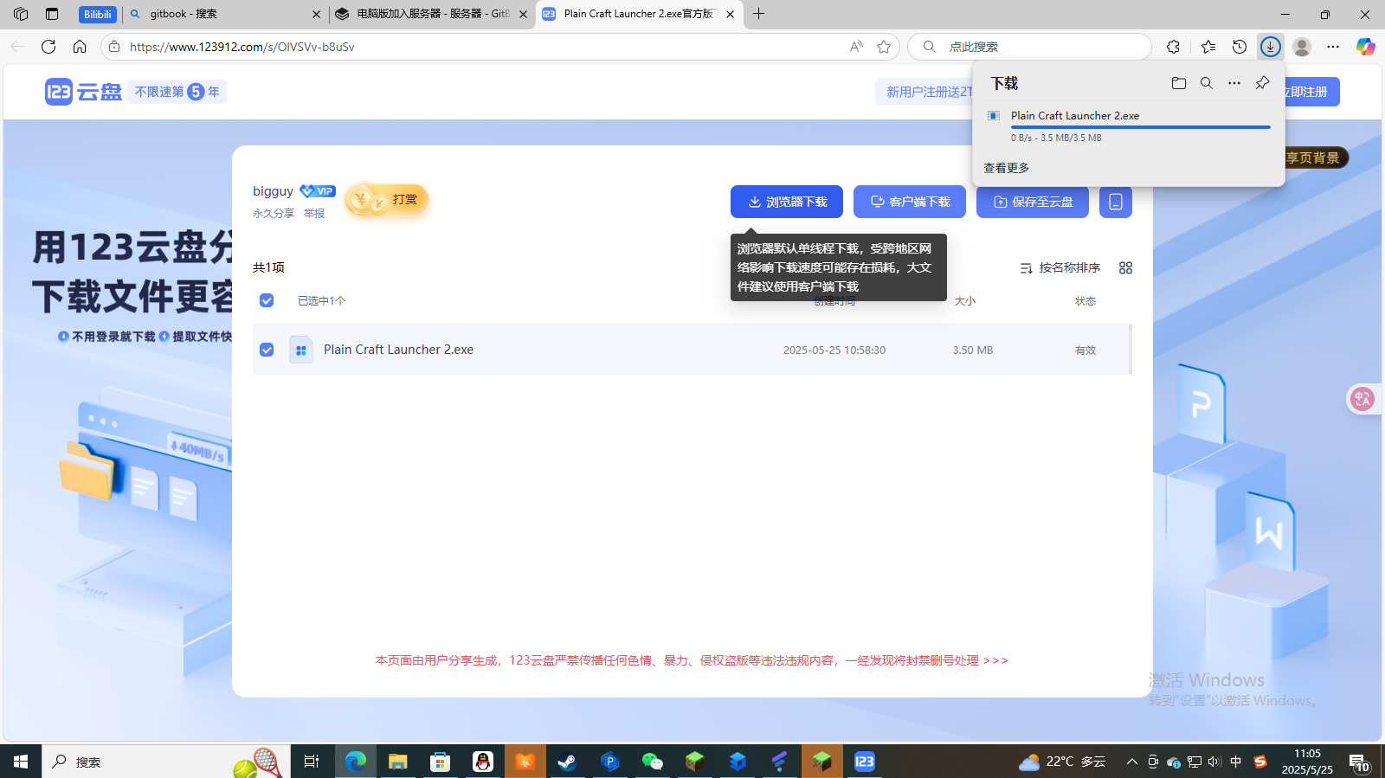Expand hidden system tray icons chevron
Image resolution: width=1385 pixels, height=778 pixels.
[1132, 762]
